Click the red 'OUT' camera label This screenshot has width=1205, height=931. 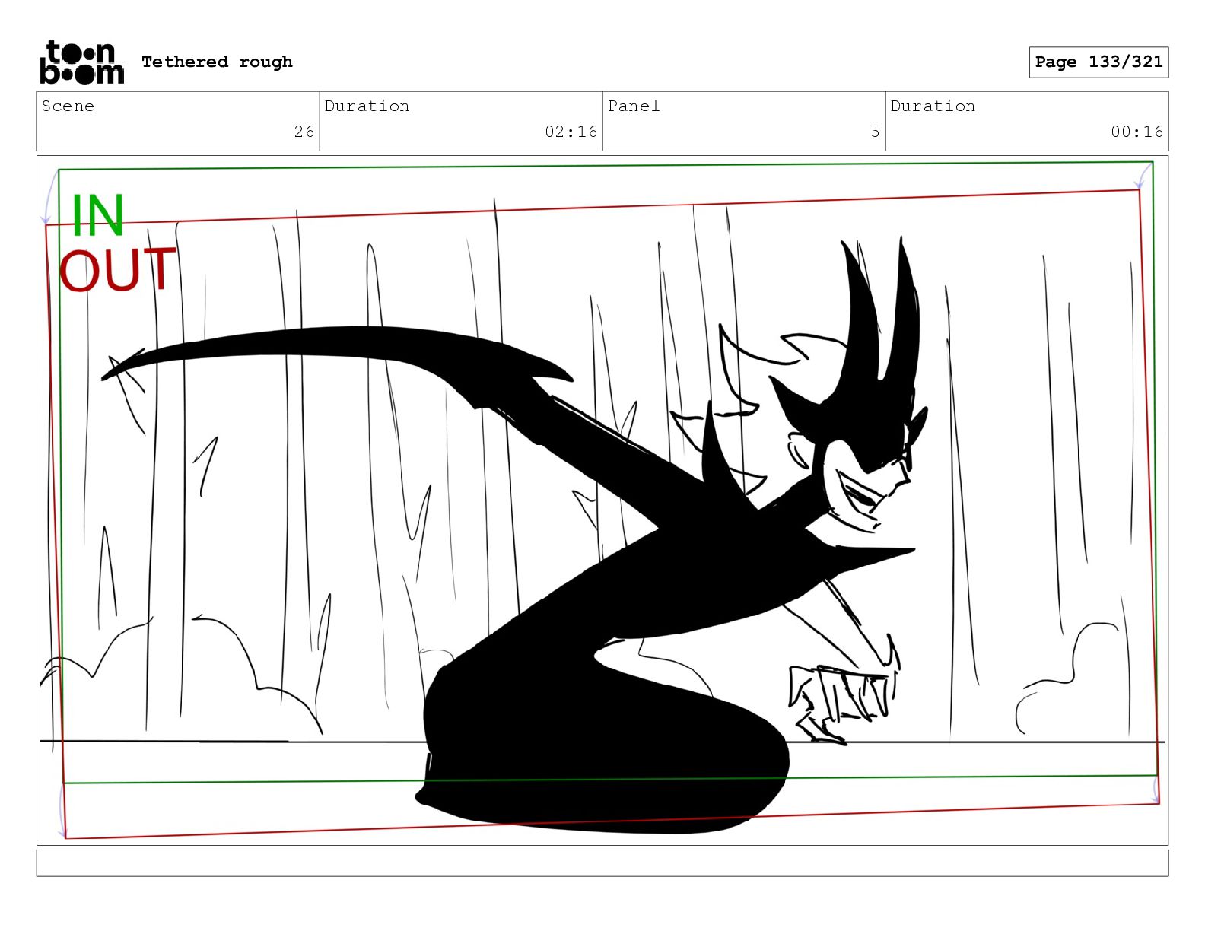(118, 270)
